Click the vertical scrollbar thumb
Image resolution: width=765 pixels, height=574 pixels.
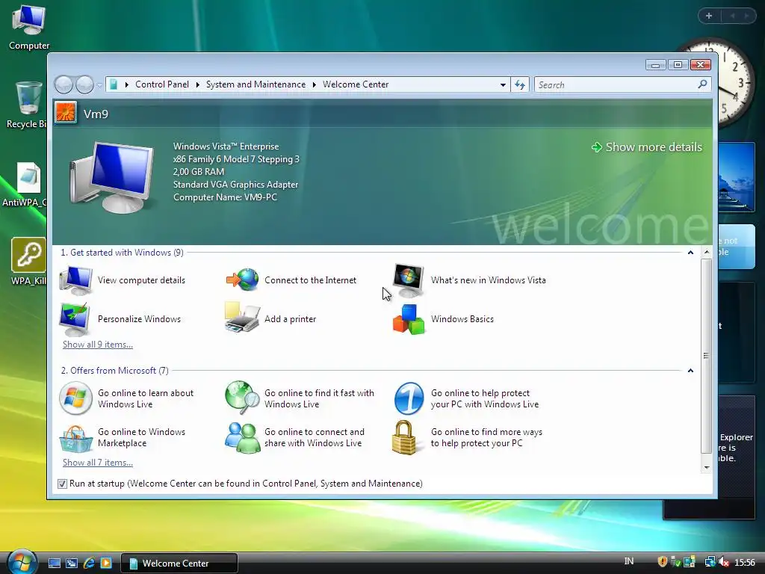(706, 355)
